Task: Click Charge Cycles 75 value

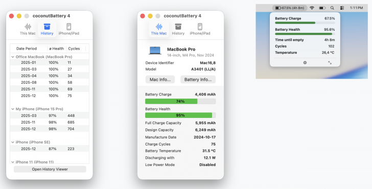Action: pyautogui.click(x=213, y=144)
